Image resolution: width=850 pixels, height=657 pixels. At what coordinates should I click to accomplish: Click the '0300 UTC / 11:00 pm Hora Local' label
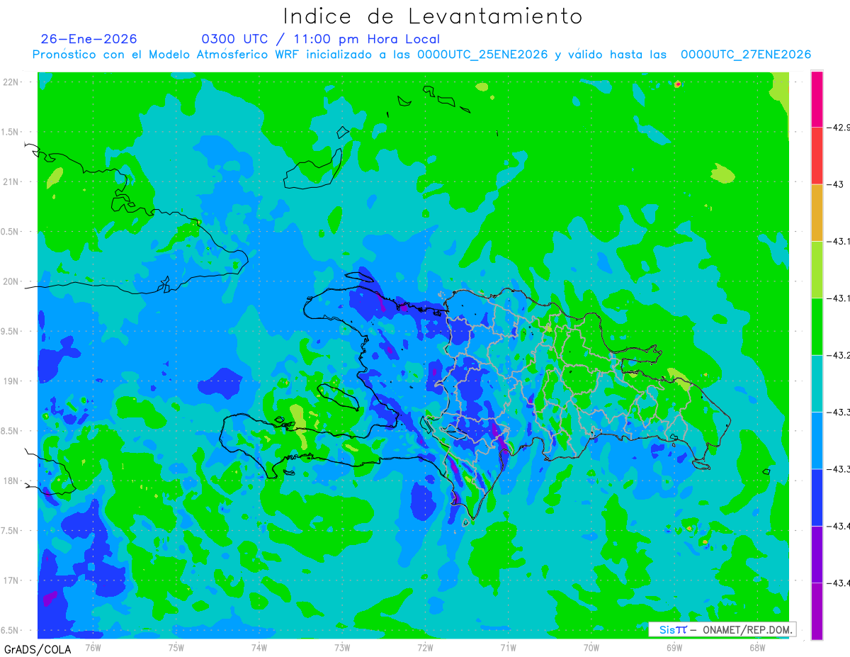[321, 39]
